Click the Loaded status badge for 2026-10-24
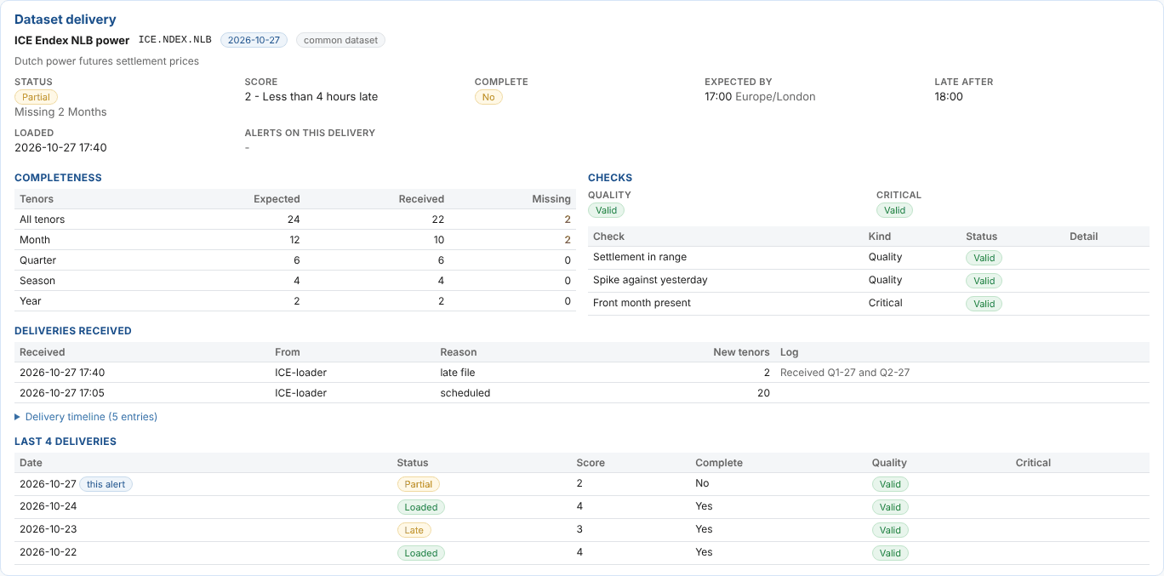The height and width of the screenshot is (576, 1164). 421,507
